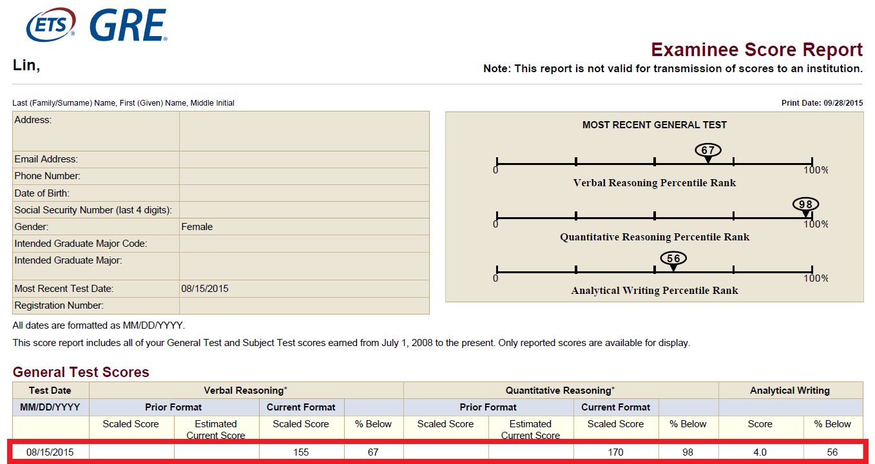
Task: Click the 08/15/2015 cell in the scores table
Action: pyautogui.click(x=50, y=452)
